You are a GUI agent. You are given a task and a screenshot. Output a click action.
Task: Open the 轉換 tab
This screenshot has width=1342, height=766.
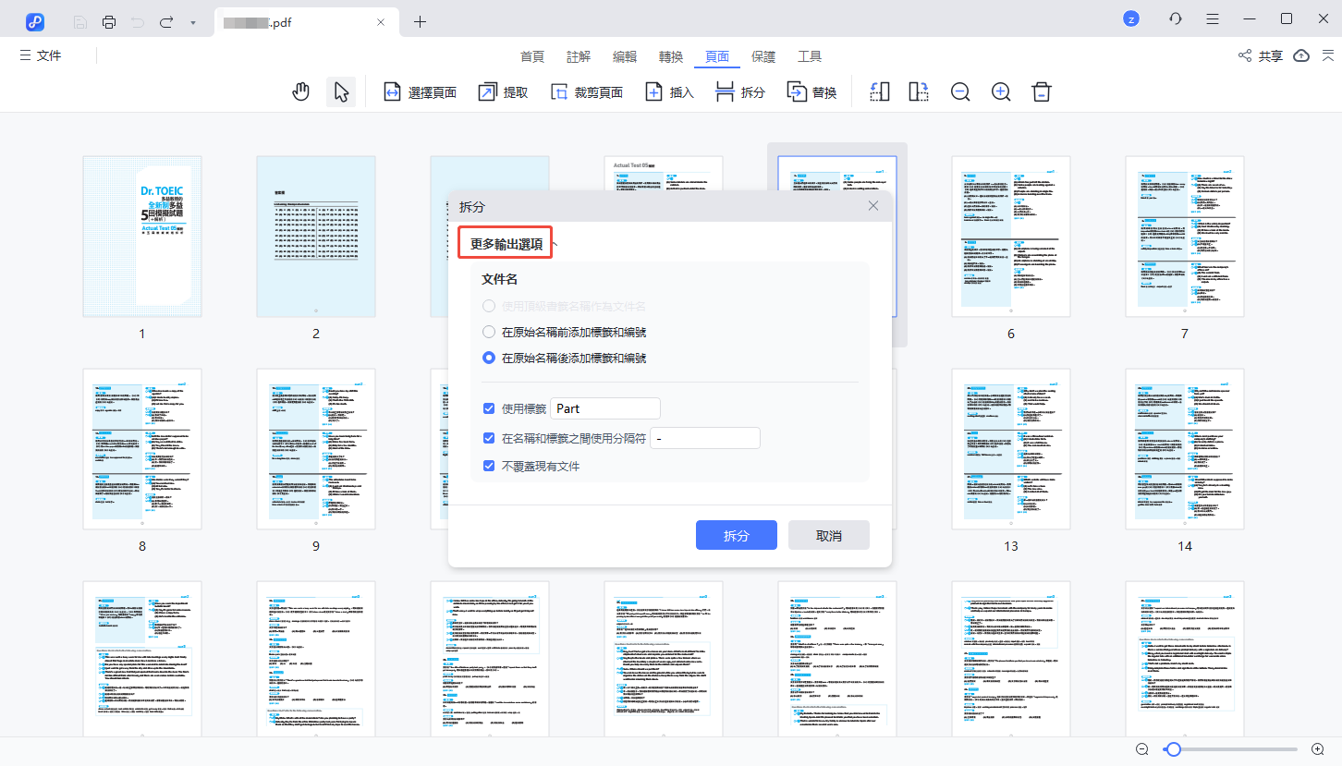[671, 56]
